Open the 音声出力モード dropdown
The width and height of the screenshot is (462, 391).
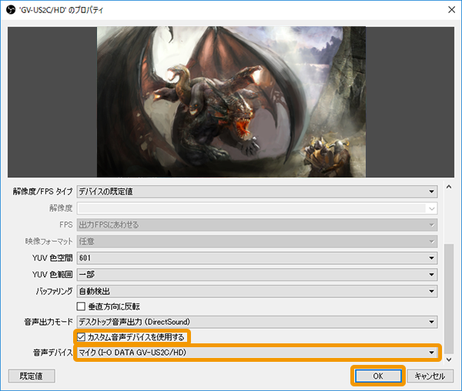tap(257, 322)
